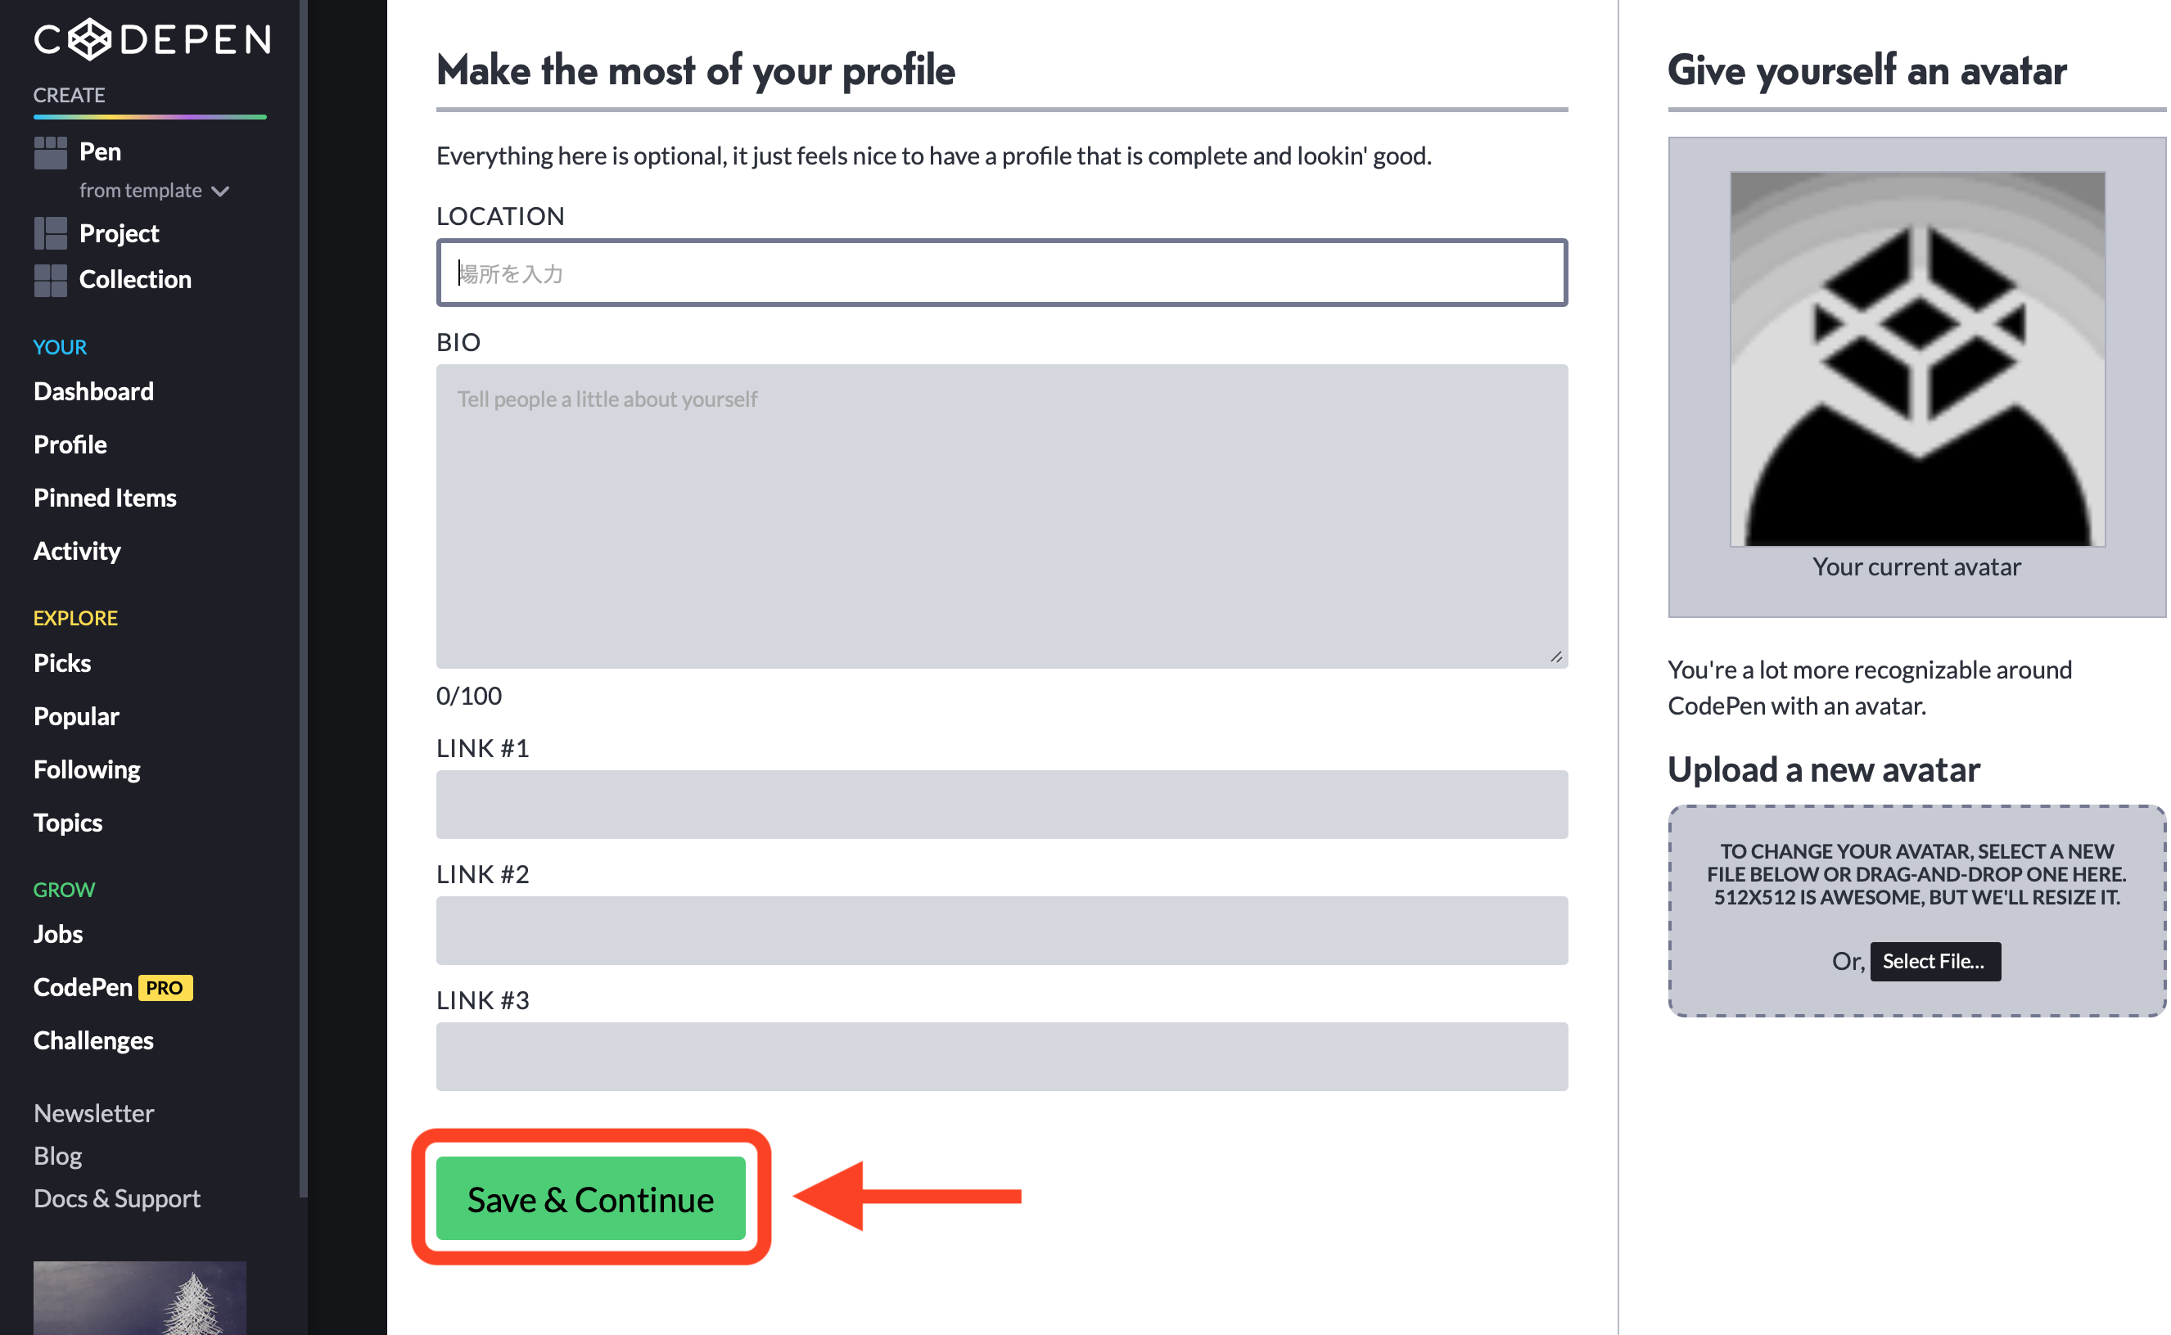Click the Link #1 input field
2171x1335 pixels.
[1001, 805]
